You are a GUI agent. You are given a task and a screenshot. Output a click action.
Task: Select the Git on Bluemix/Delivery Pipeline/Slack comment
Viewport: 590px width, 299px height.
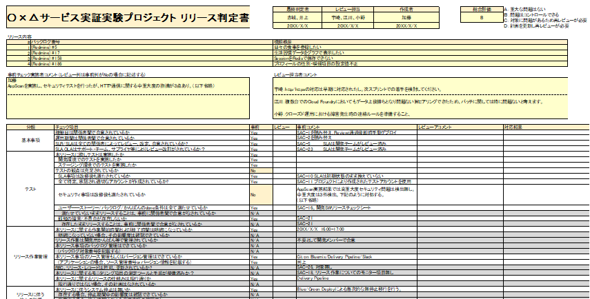tap(356, 256)
